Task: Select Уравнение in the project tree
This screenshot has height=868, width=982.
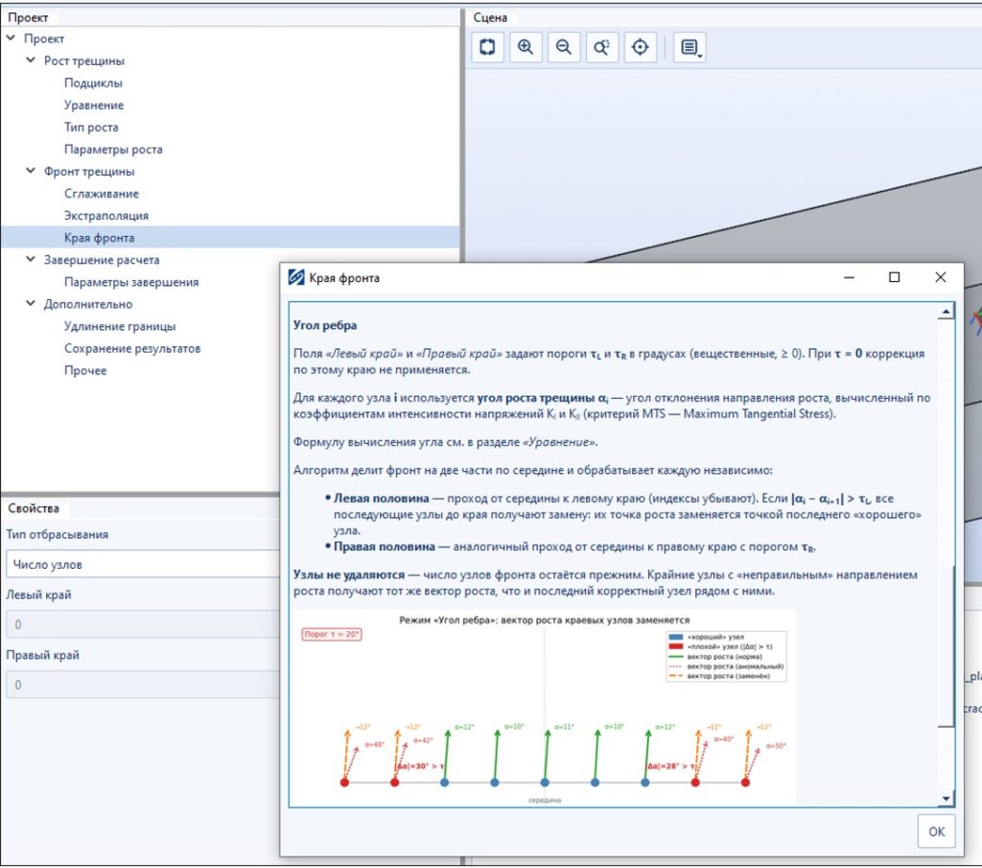Action: coord(94,105)
